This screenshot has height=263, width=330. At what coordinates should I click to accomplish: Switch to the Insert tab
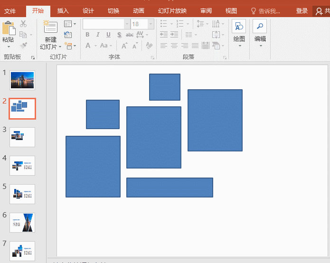[x=63, y=11]
